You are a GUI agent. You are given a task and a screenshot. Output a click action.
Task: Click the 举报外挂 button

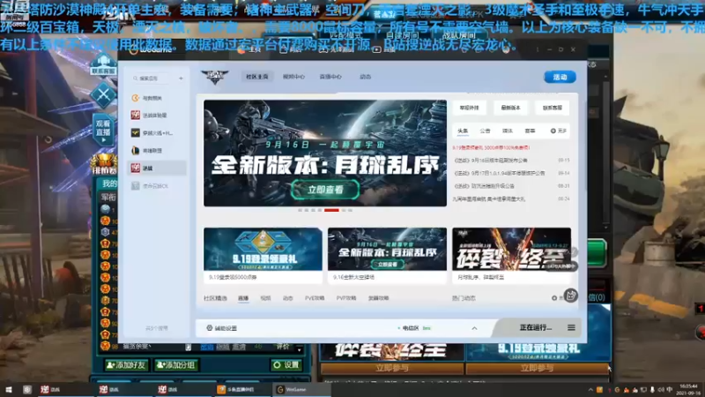470,108
